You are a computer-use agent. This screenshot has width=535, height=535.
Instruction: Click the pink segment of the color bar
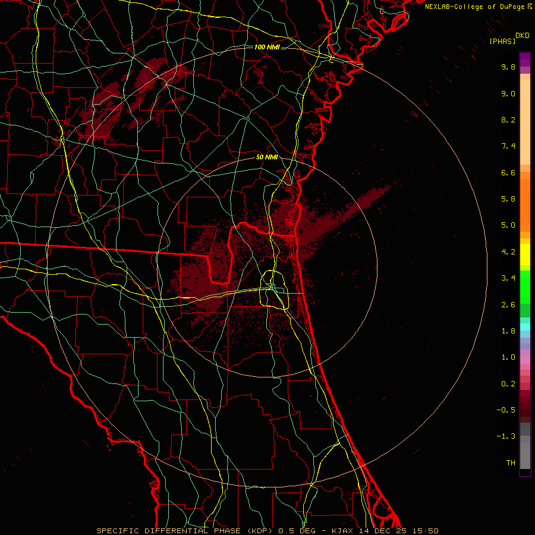click(x=525, y=360)
